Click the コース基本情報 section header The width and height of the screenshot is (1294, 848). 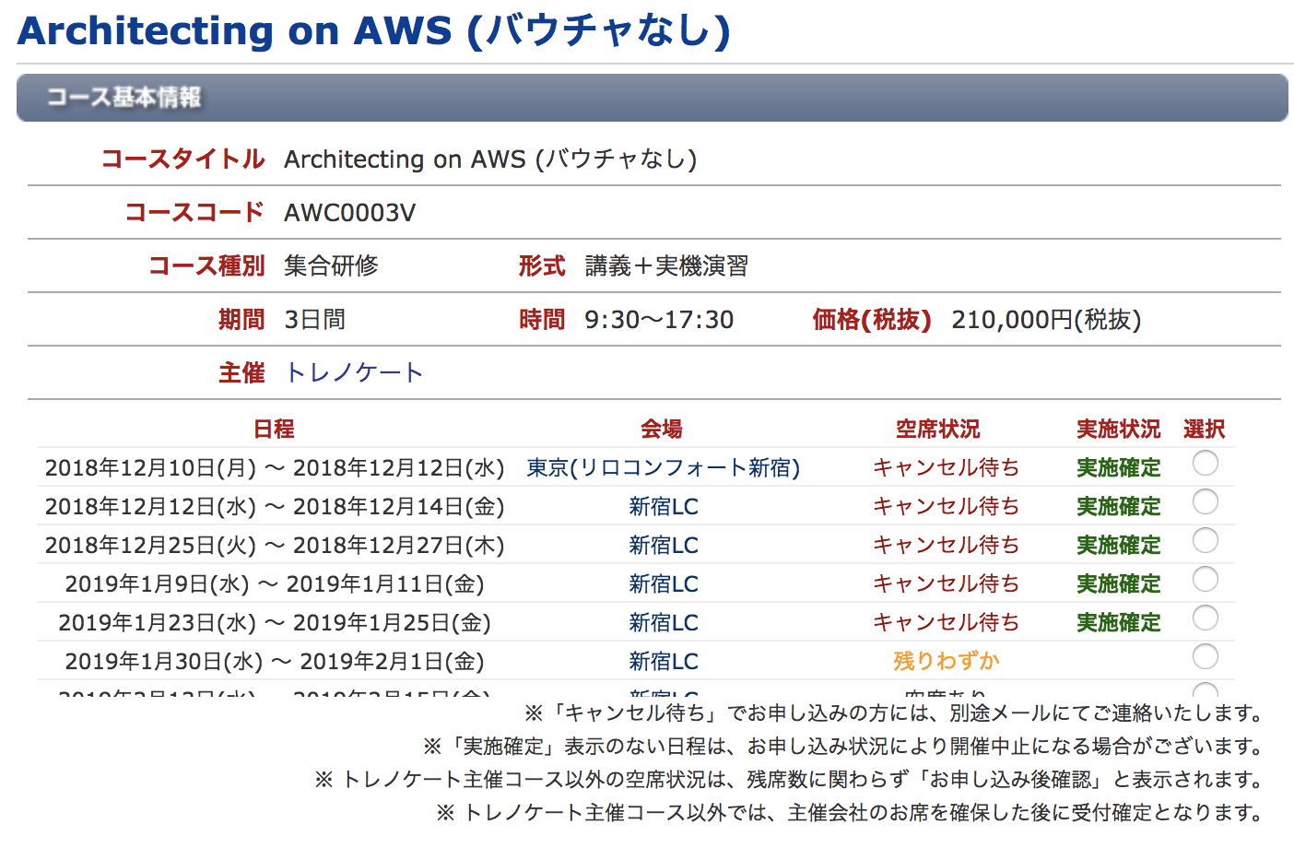[652, 98]
